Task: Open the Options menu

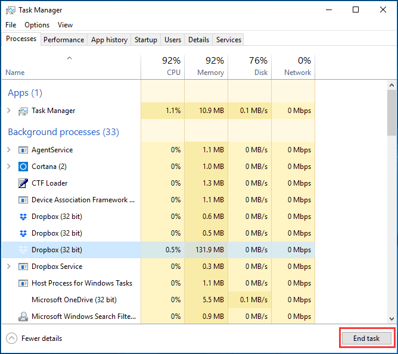Action: 37,25
